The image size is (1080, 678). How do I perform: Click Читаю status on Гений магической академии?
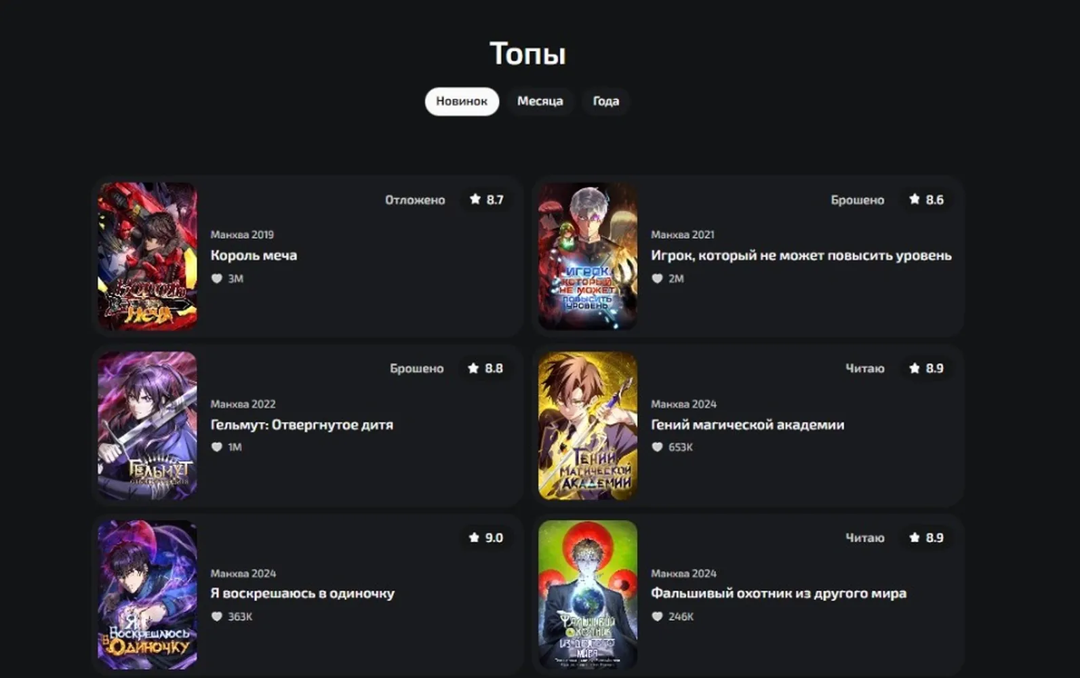pyautogui.click(x=864, y=369)
